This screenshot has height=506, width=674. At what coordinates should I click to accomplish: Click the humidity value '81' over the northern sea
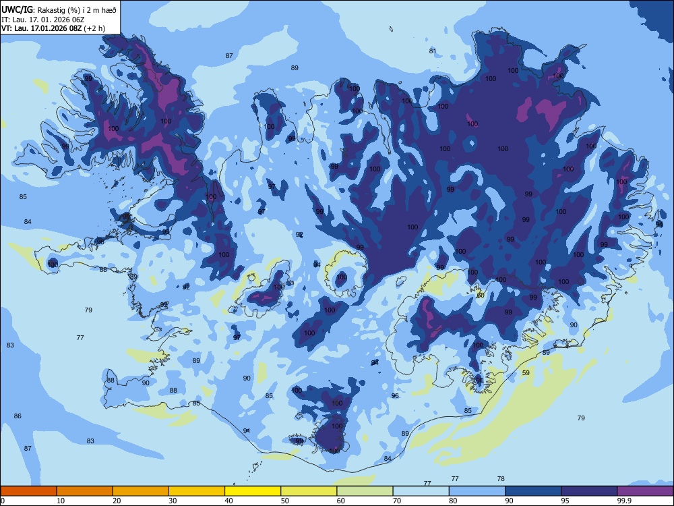coord(433,51)
